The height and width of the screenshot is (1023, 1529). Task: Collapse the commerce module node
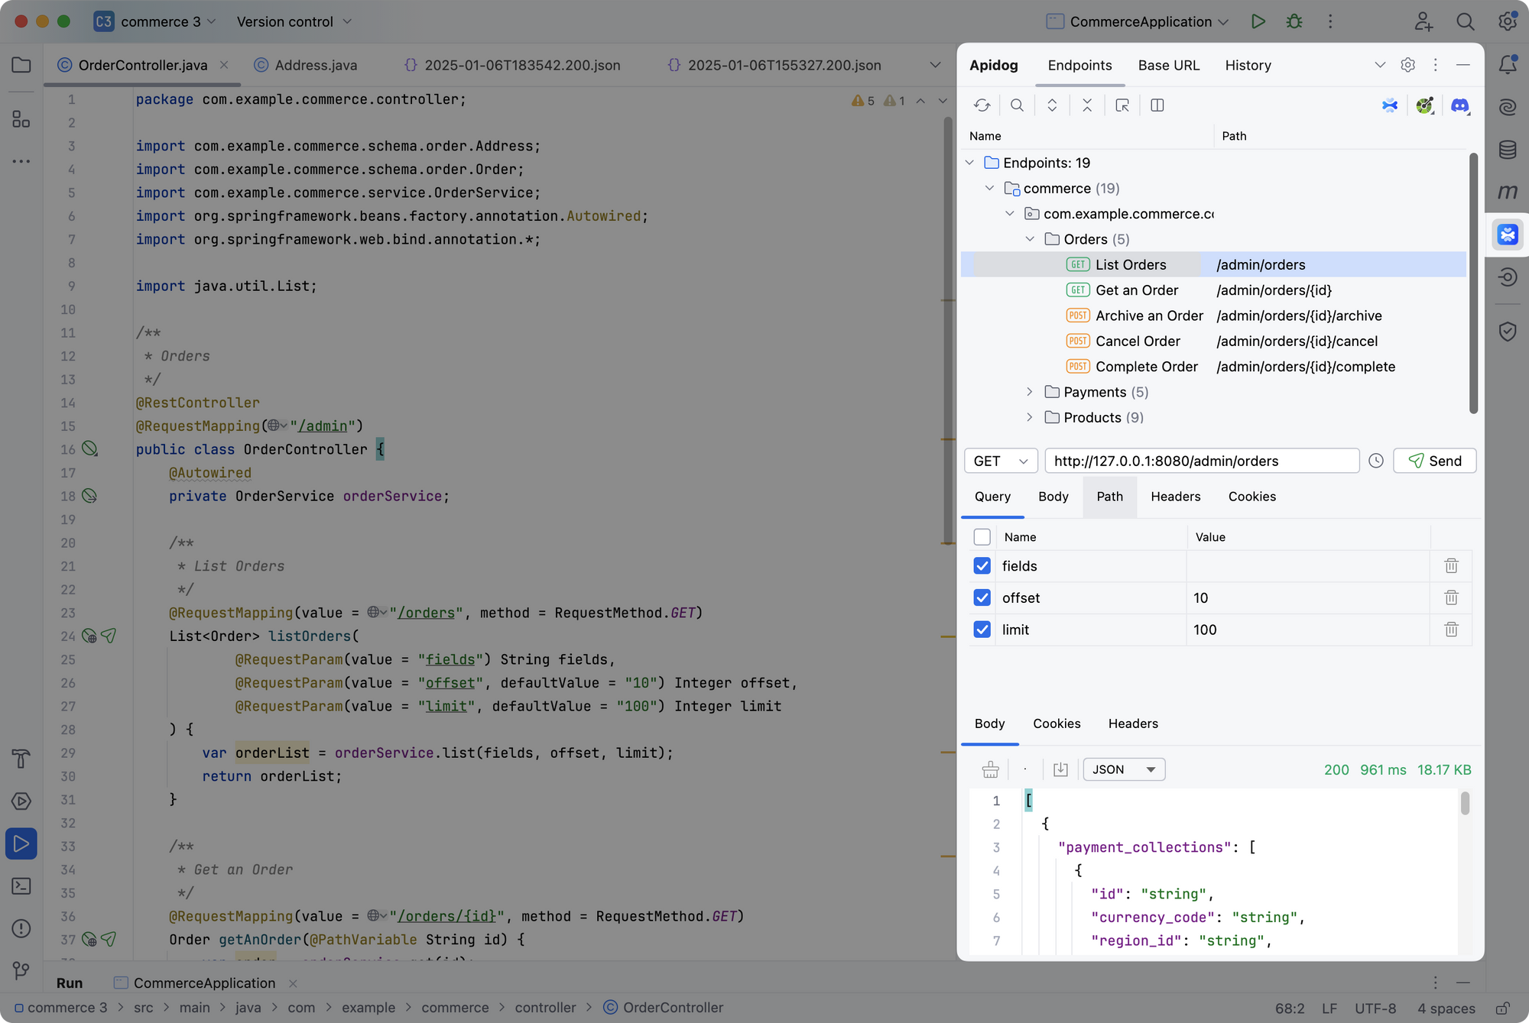coord(989,188)
